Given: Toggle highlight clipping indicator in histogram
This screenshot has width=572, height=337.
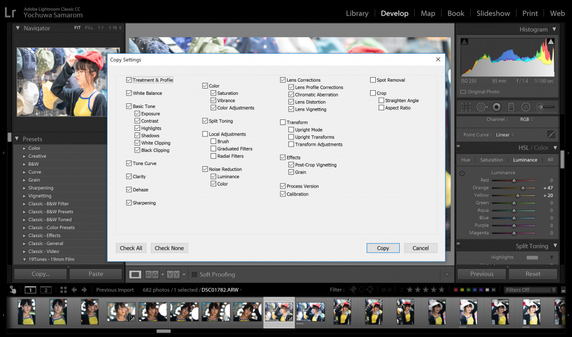Looking at the screenshot, I should pyautogui.click(x=551, y=42).
